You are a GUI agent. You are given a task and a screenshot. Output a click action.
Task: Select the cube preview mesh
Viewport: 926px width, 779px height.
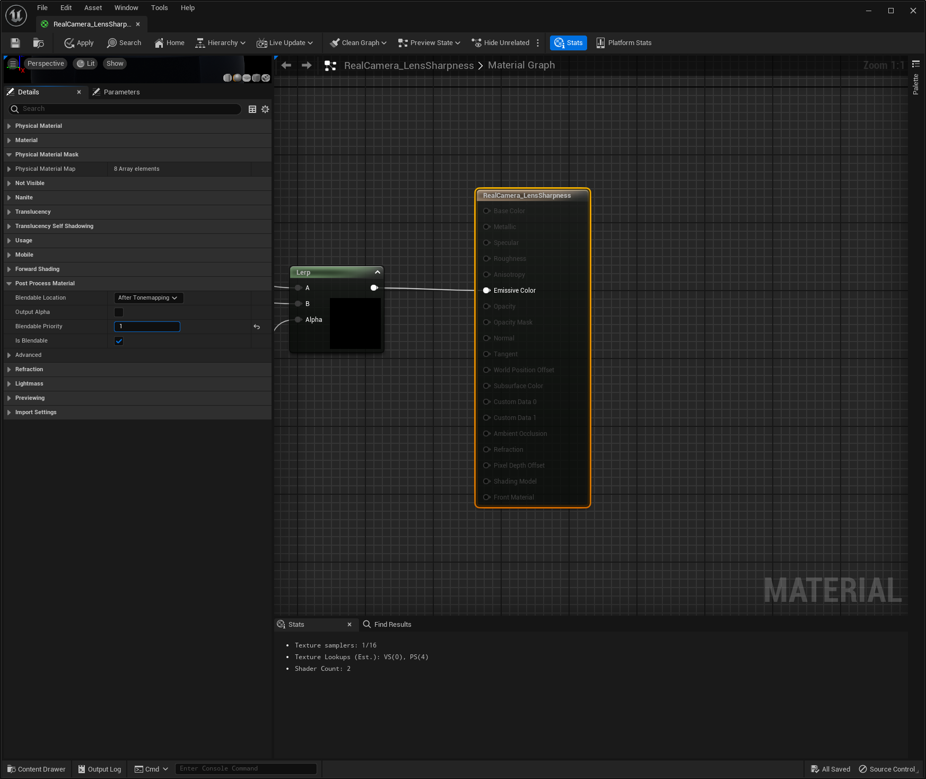click(x=256, y=78)
